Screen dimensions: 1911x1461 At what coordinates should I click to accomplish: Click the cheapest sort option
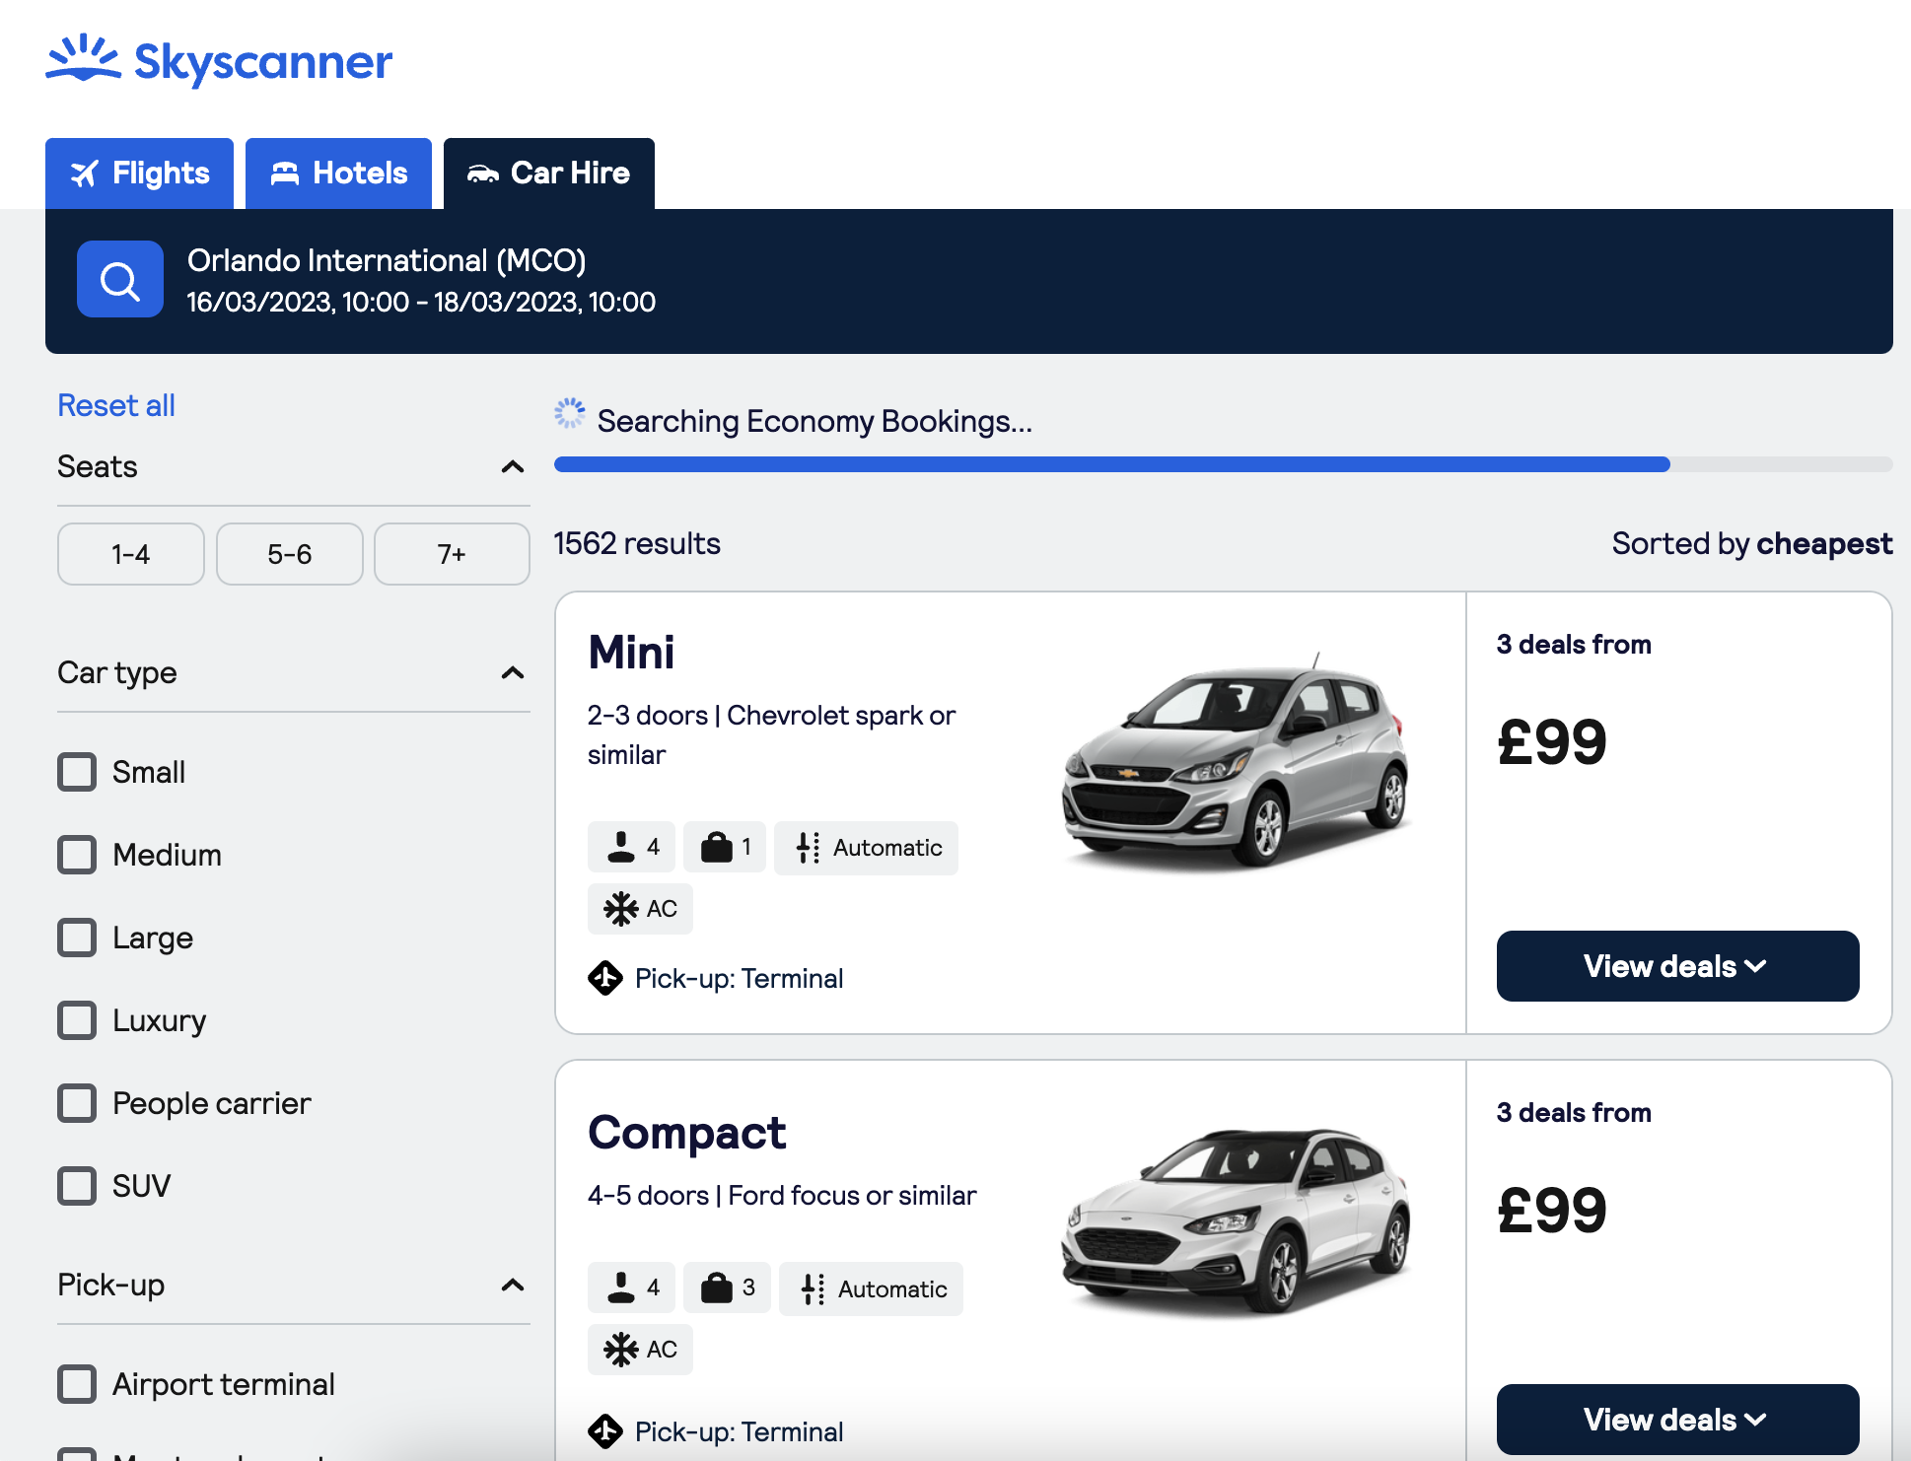(x=1824, y=543)
